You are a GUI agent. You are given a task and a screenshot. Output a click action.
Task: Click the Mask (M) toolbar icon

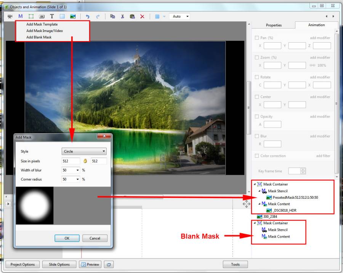21,16
